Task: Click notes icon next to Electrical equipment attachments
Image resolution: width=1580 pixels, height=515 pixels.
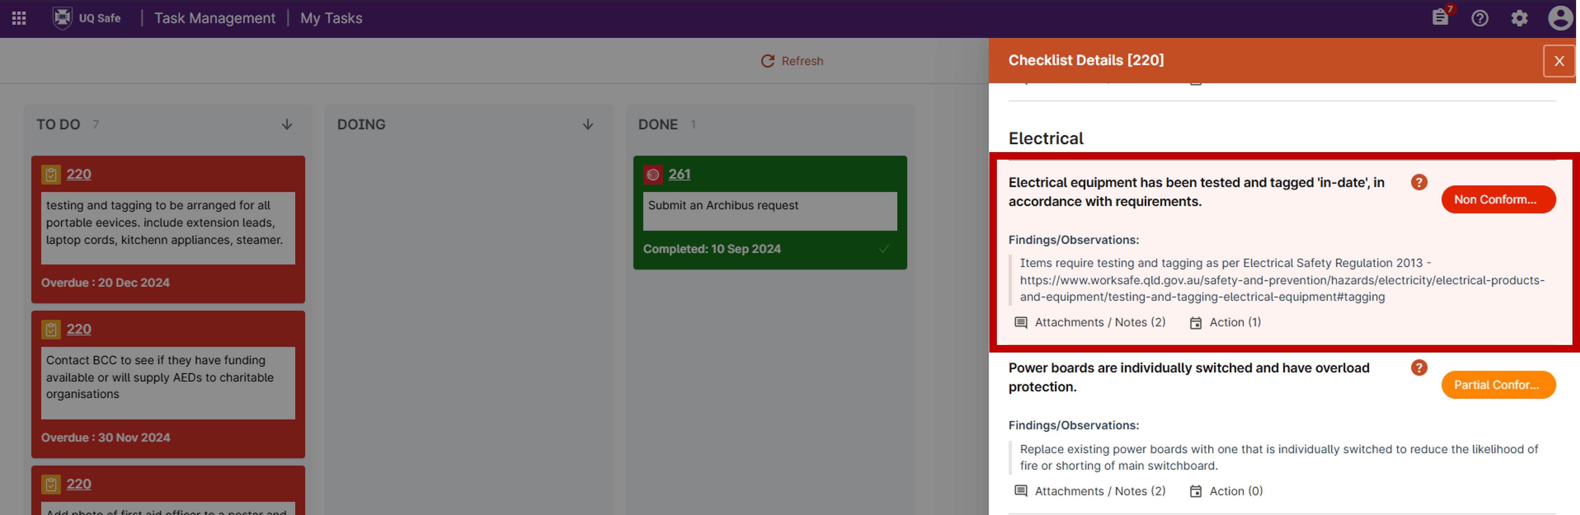Action: [x=1020, y=323]
